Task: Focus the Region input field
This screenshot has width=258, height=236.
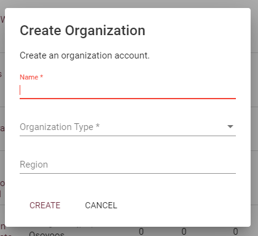Action: tap(128, 165)
